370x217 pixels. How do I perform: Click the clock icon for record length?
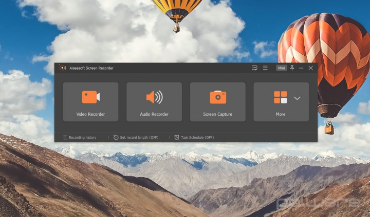point(116,138)
